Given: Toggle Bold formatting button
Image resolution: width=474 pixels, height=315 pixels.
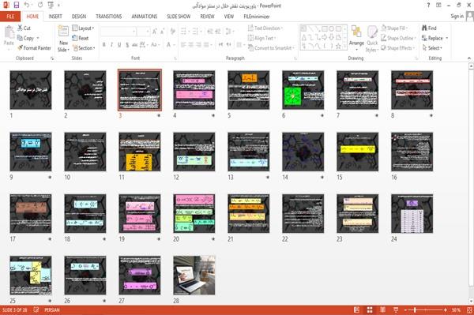Looking at the screenshot, I should pos(104,45).
